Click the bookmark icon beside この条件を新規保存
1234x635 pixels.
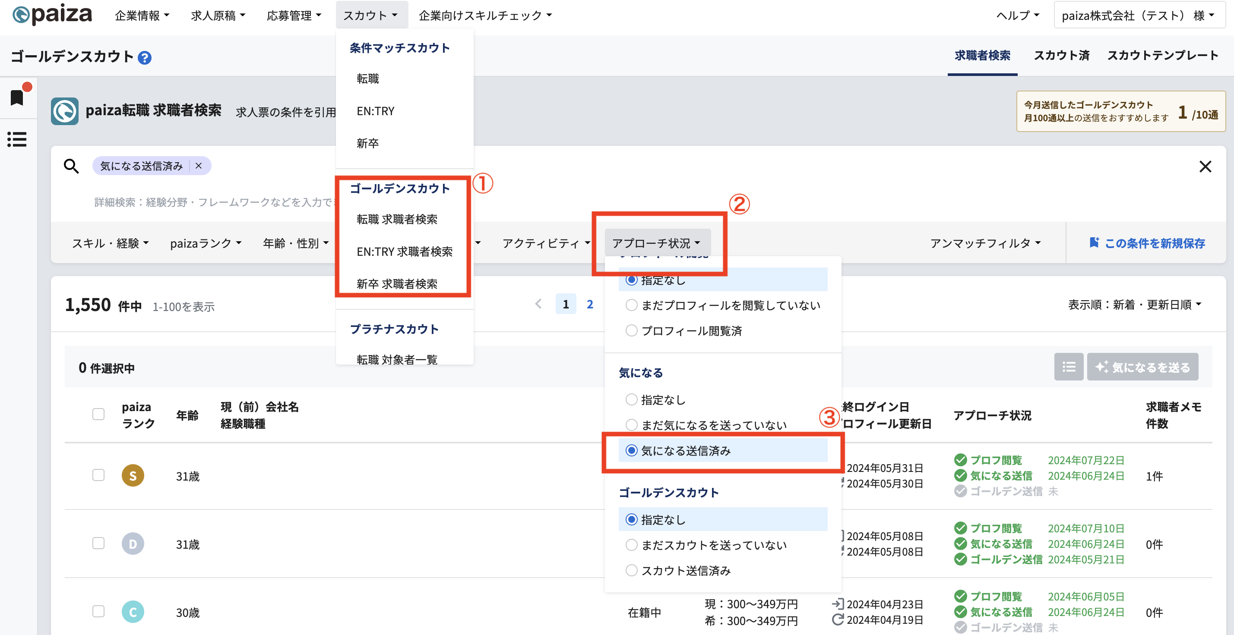coord(1094,242)
